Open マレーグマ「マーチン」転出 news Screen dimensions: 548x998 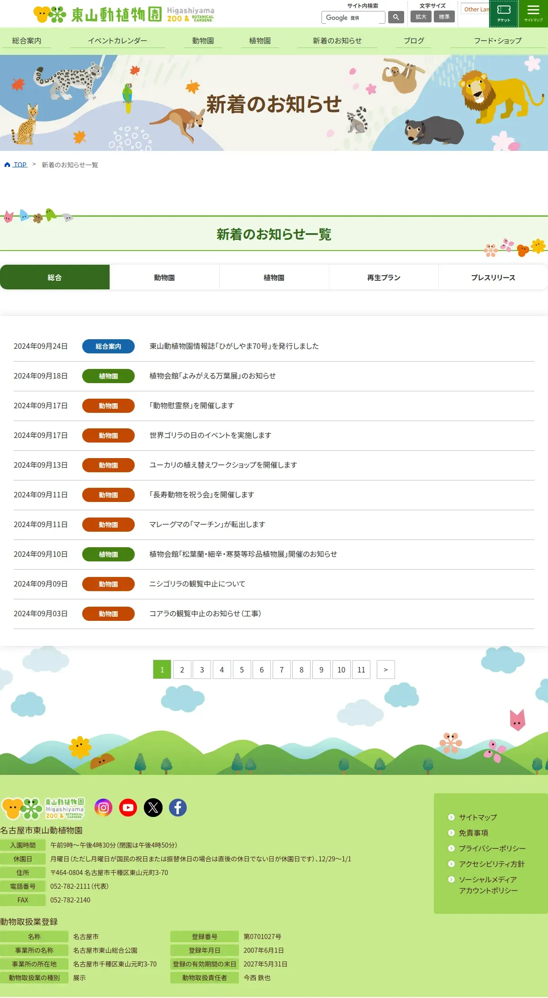(207, 524)
